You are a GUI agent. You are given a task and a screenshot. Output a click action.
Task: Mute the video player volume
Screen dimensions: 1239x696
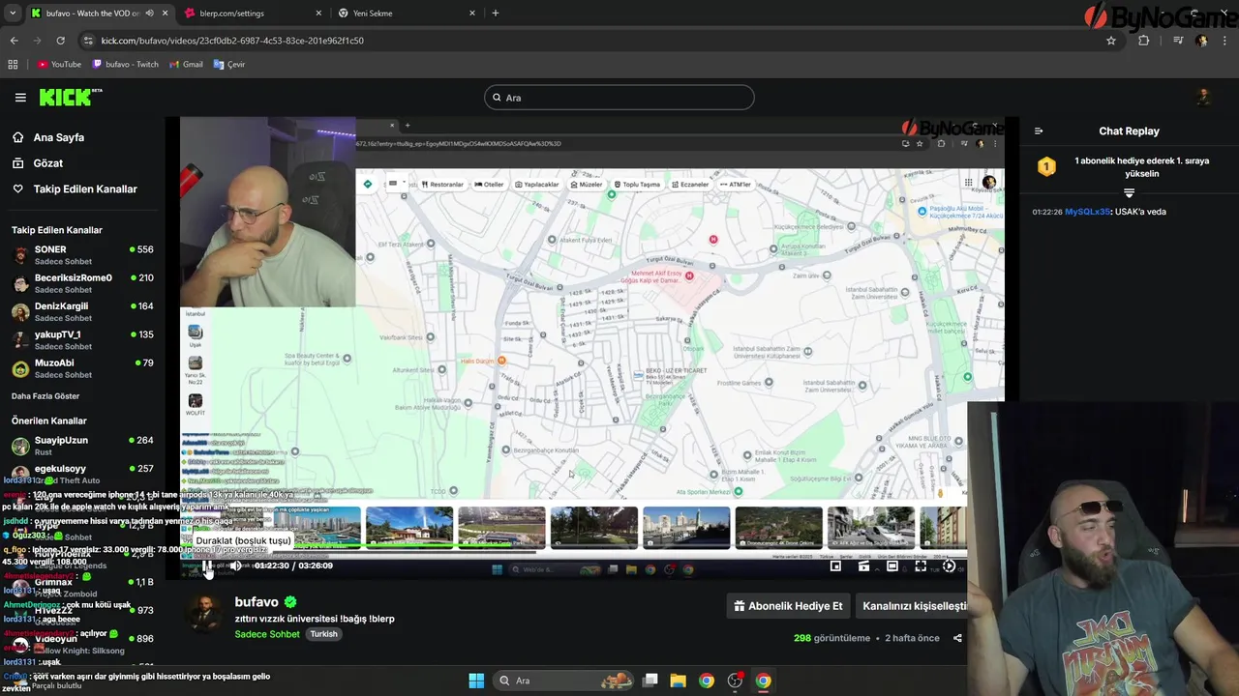pos(235,566)
